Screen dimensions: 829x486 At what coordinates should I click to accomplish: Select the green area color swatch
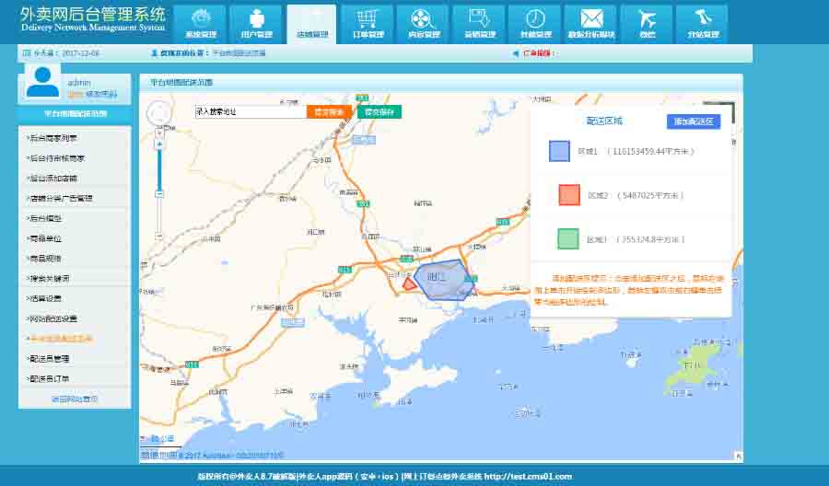pyautogui.click(x=567, y=239)
